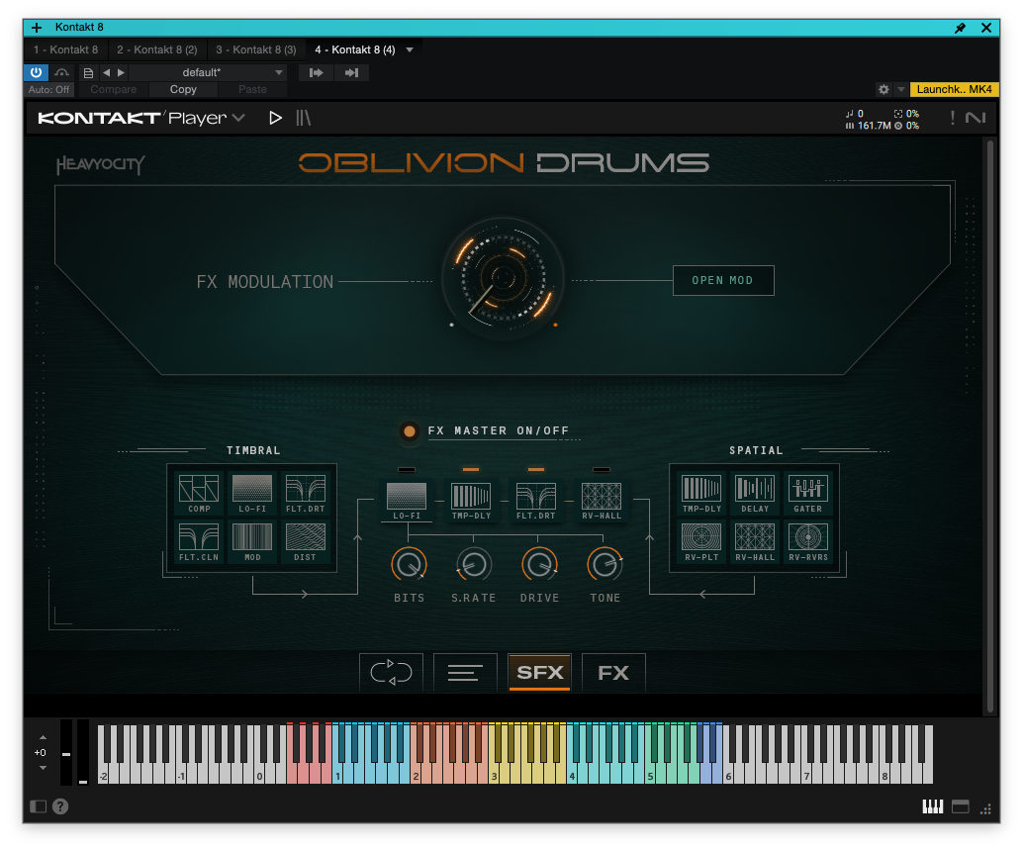This screenshot has height=850, width=1023.
Task: Click the Kontakt play transport icon
Action: (275, 118)
